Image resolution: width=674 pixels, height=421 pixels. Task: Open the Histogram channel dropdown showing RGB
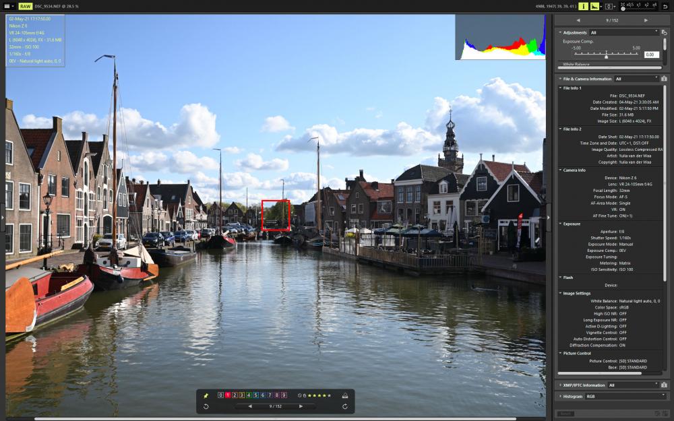coord(625,397)
